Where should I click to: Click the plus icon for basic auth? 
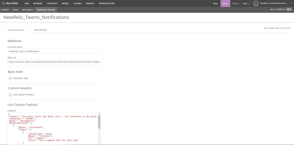tap(10, 78)
